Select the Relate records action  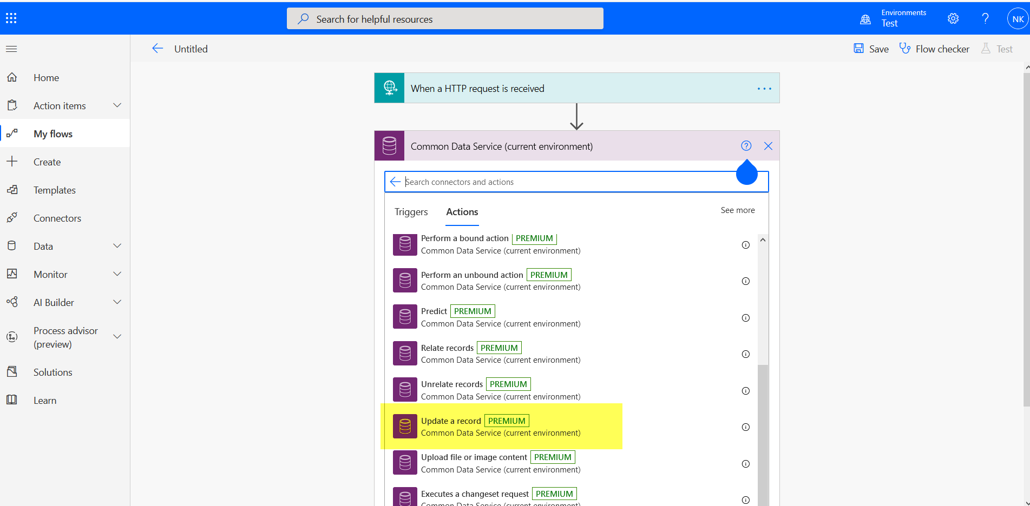[x=571, y=354]
